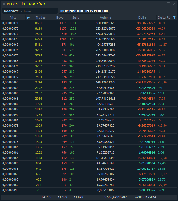Viewport: 178px width, 201px height.
Task: Click total volume 5 506,69315997 in footer
Action: tap(116, 197)
